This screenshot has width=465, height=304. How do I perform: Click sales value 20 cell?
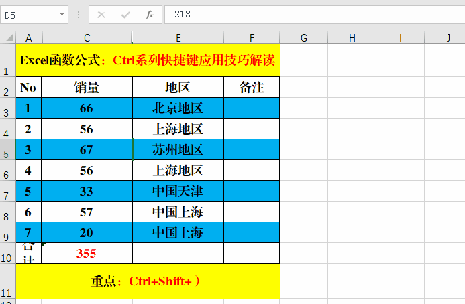tap(87, 232)
